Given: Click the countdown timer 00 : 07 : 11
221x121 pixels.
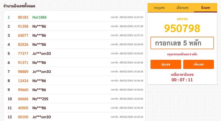Looking at the screenshot, I should pyautogui.click(x=182, y=80).
